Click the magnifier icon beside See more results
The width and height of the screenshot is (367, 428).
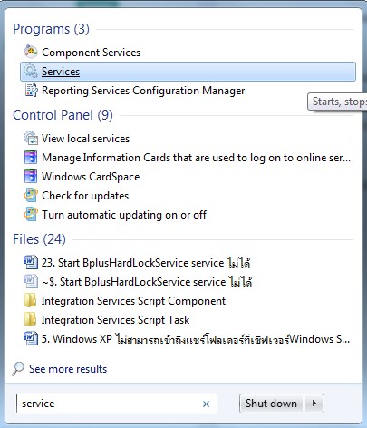(x=18, y=368)
